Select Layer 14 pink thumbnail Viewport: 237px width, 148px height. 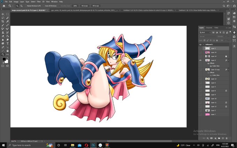[207, 52]
